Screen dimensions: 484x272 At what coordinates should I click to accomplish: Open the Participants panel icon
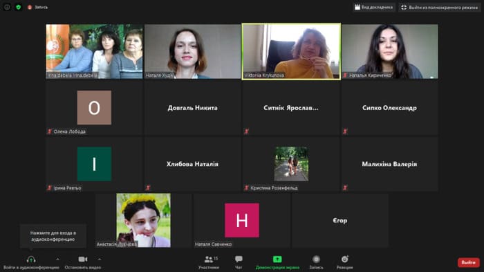(x=209, y=260)
